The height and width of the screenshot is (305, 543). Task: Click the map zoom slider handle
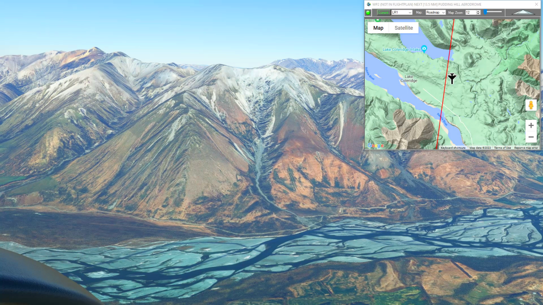485,12
